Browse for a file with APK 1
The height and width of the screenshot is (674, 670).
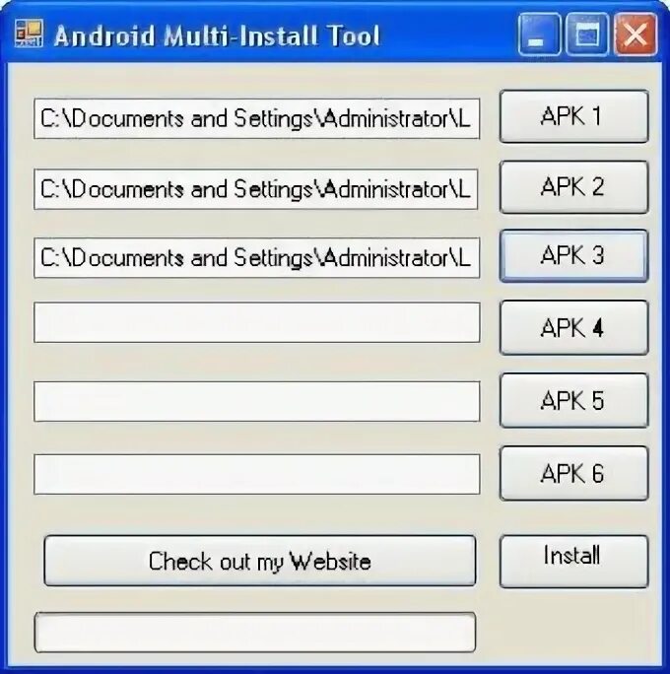(x=573, y=116)
